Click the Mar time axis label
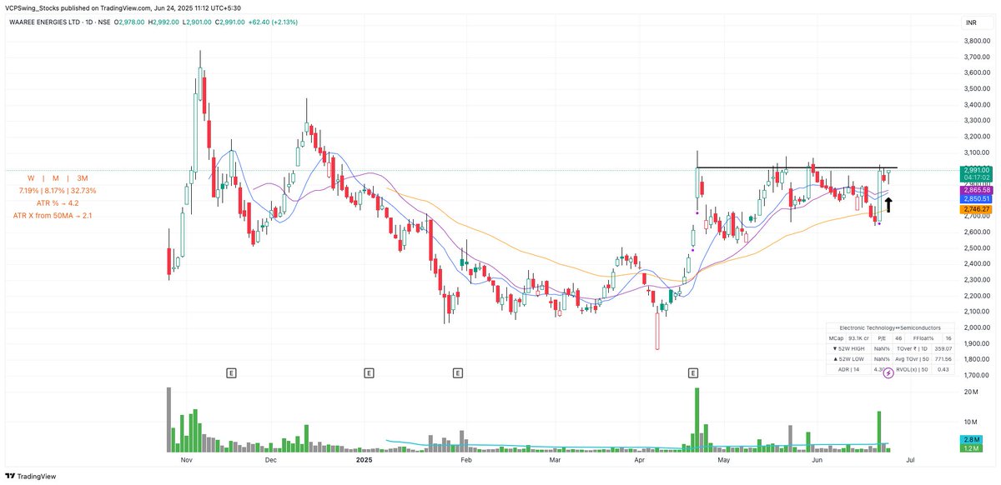The height and width of the screenshot is (485, 1001). (x=555, y=460)
